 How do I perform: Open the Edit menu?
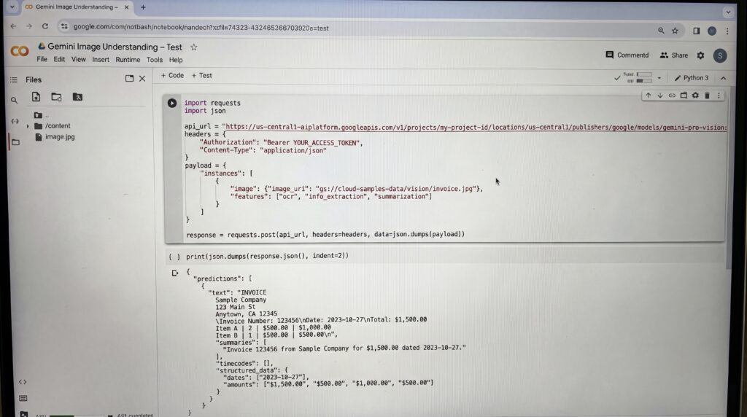pyautogui.click(x=59, y=60)
